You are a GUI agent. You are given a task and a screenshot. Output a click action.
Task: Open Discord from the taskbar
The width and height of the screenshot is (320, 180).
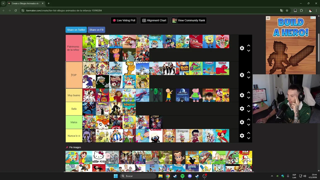click(190, 176)
